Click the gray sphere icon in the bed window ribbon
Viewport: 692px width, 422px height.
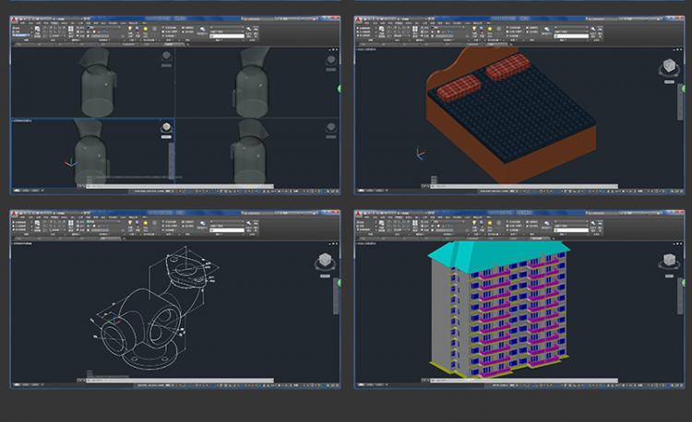498,29
